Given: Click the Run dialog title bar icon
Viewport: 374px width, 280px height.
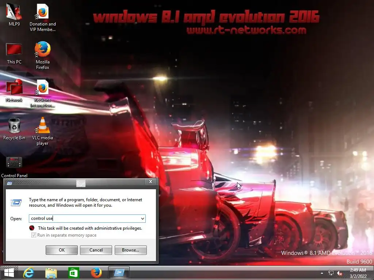Looking at the screenshot, I should pyautogui.click(x=9, y=183).
